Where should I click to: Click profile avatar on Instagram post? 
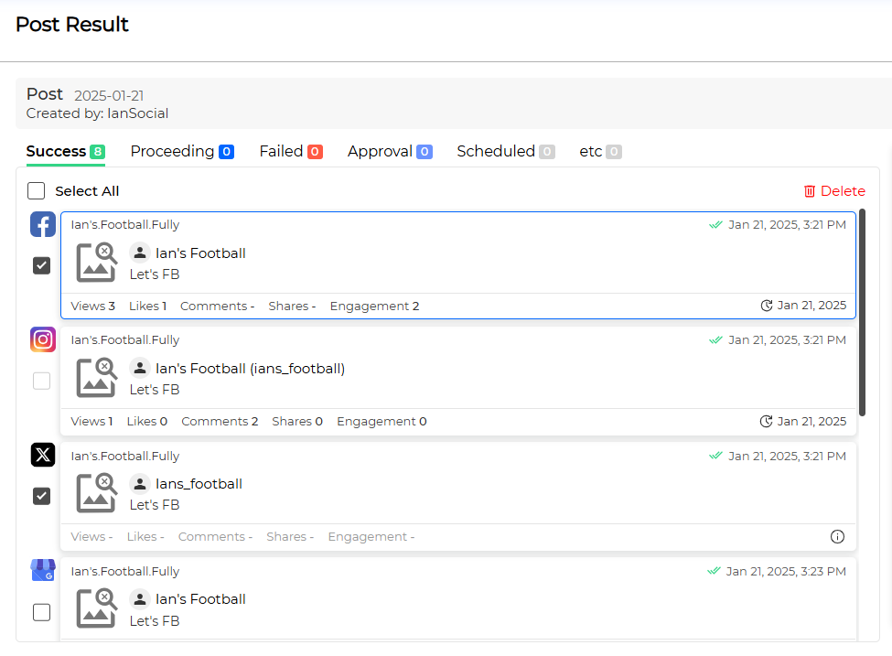point(140,368)
